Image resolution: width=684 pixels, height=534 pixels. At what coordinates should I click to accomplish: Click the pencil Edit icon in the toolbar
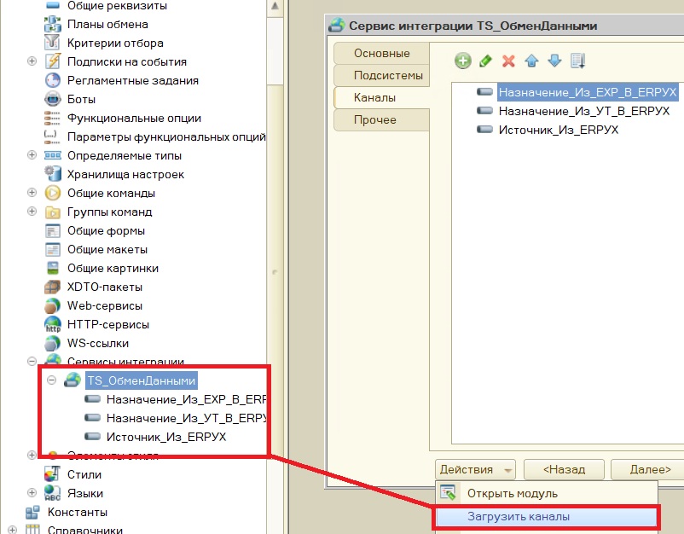[486, 61]
